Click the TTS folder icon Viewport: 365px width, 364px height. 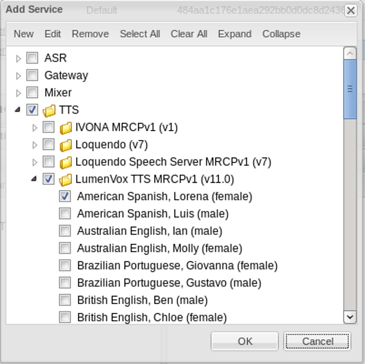49,110
